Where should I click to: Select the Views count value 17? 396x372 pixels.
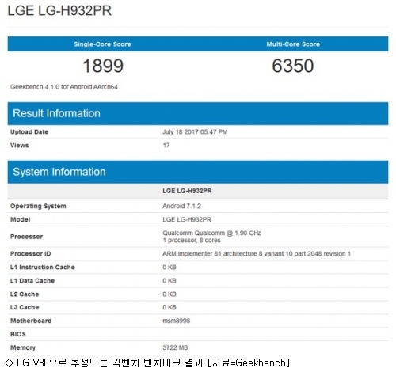coord(166,146)
